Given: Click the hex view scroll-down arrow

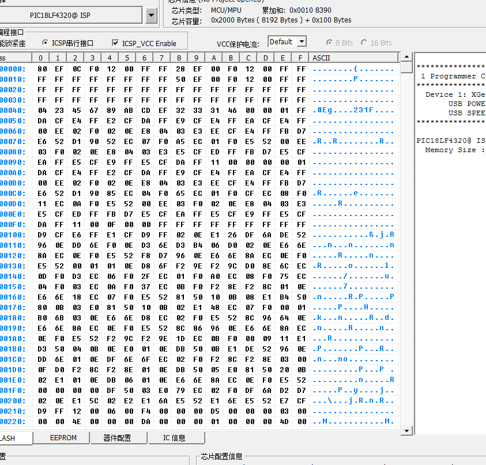Looking at the screenshot, I should 406,430.
